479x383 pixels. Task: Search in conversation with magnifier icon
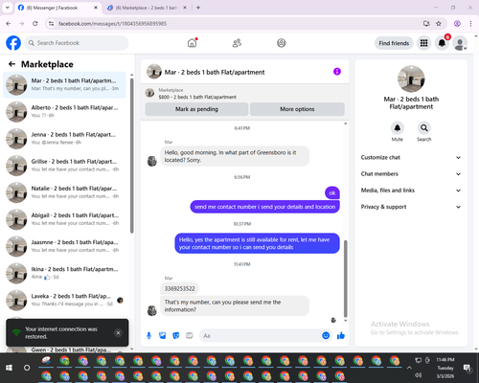424,128
